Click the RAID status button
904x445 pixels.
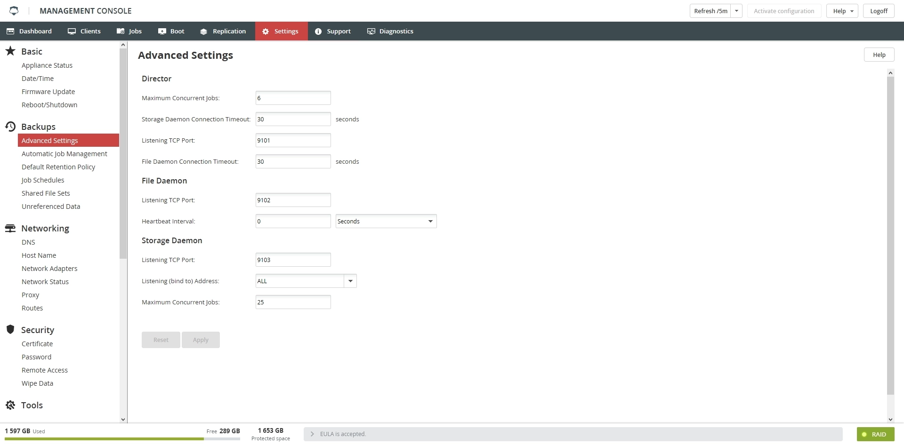(x=875, y=434)
